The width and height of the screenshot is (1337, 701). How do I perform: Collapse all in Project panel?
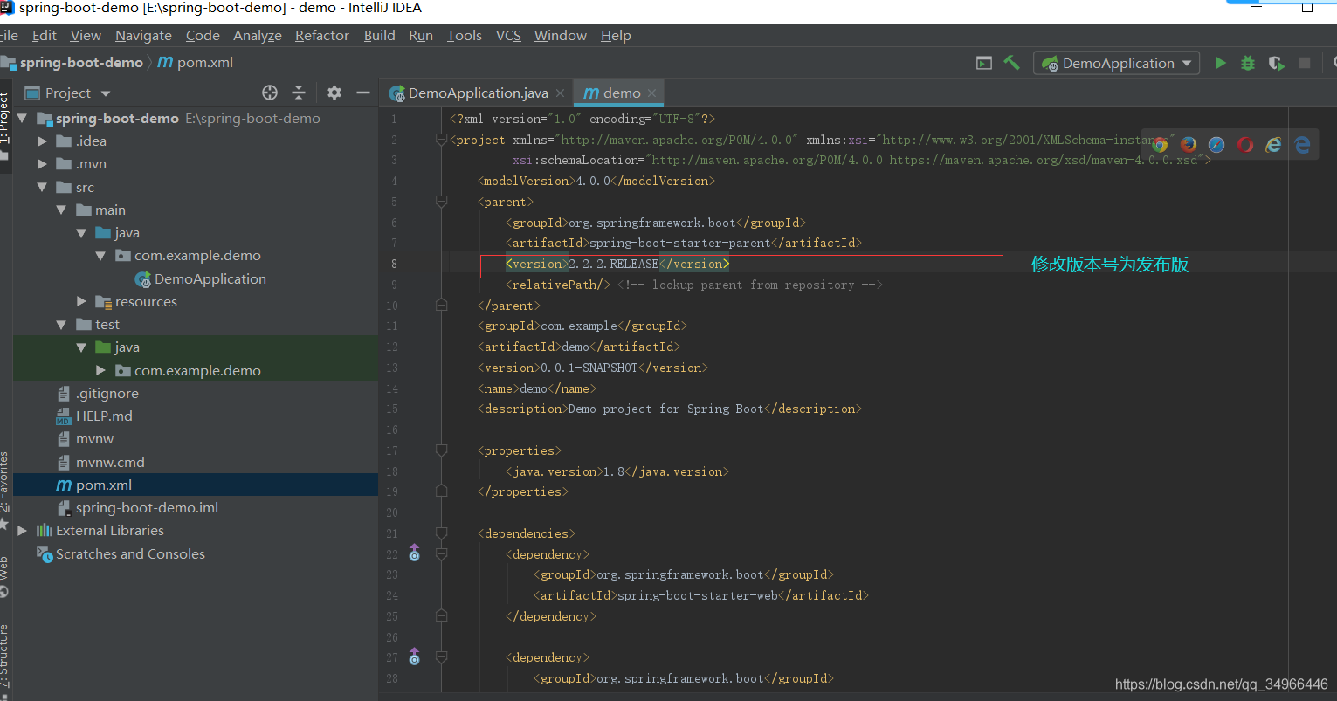299,93
